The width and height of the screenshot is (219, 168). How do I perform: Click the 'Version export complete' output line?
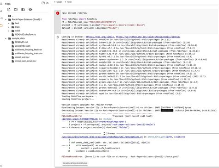tap(87, 105)
